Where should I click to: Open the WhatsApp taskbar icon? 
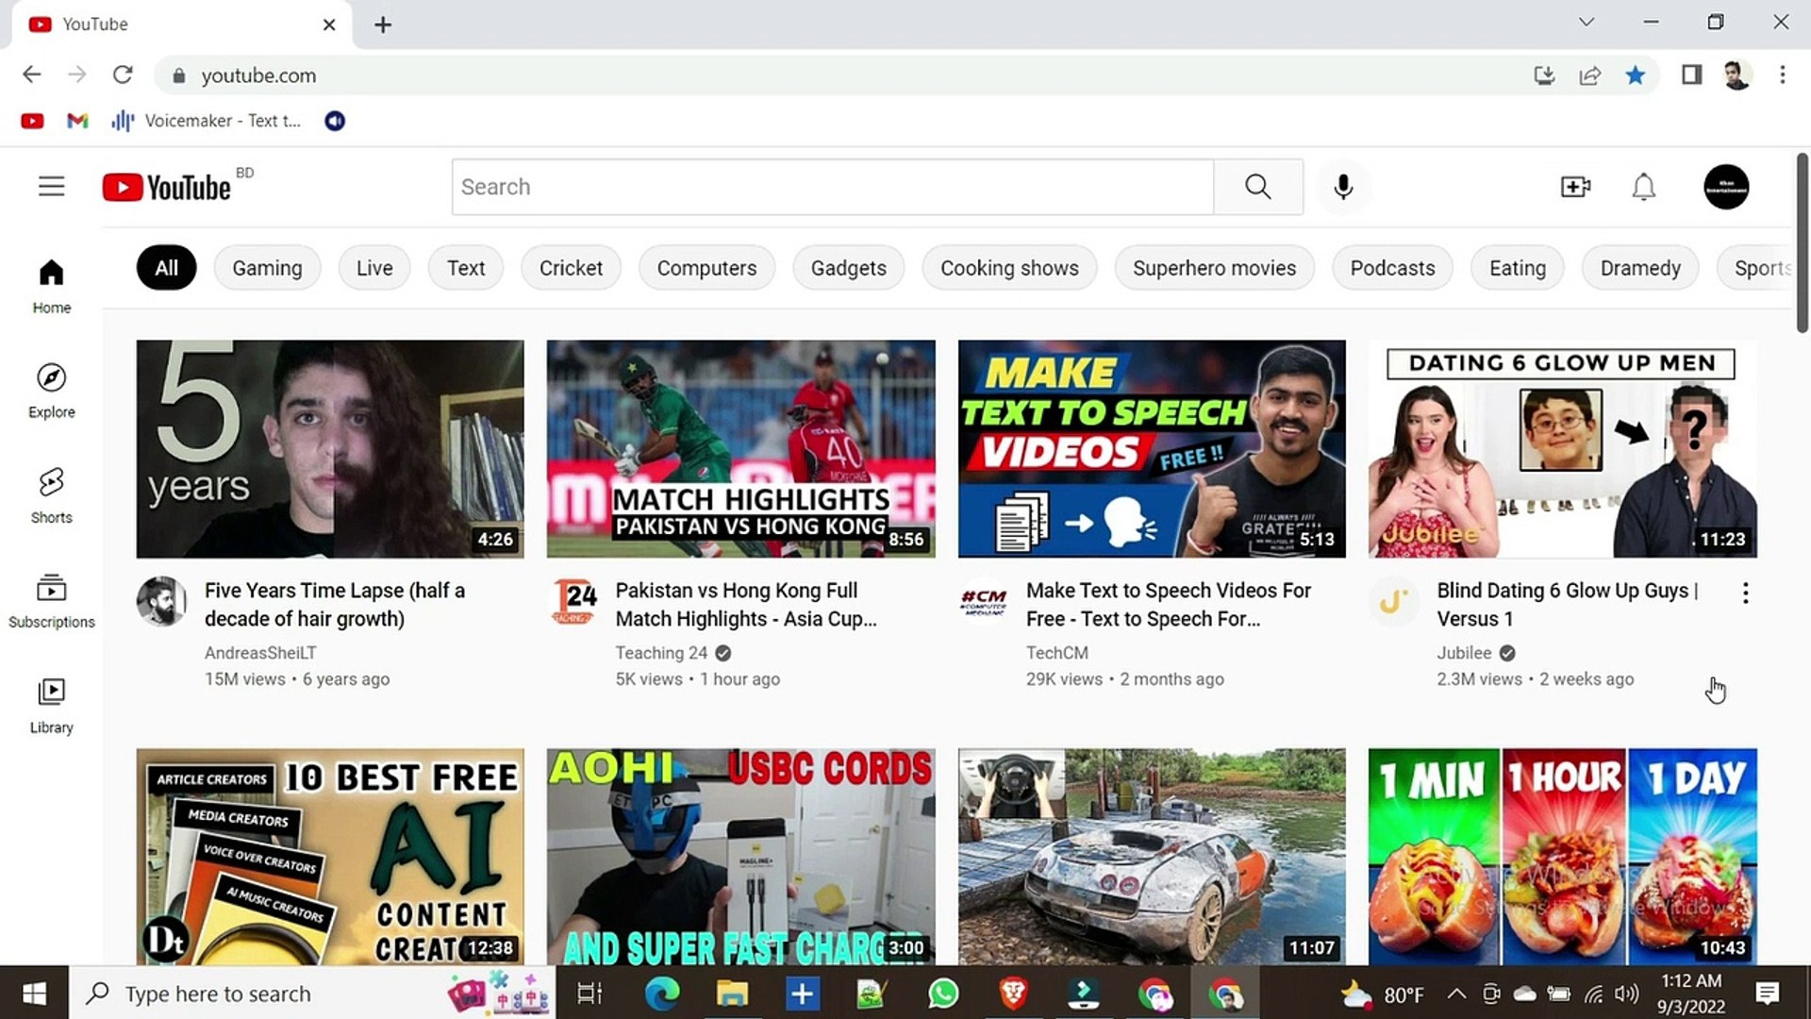tap(941, 993)
